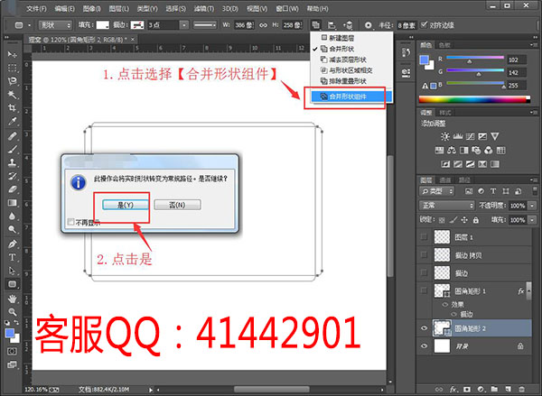The image size is (542, 396).
Task: Select the Gradient tool
Action: tap(12, 203)
